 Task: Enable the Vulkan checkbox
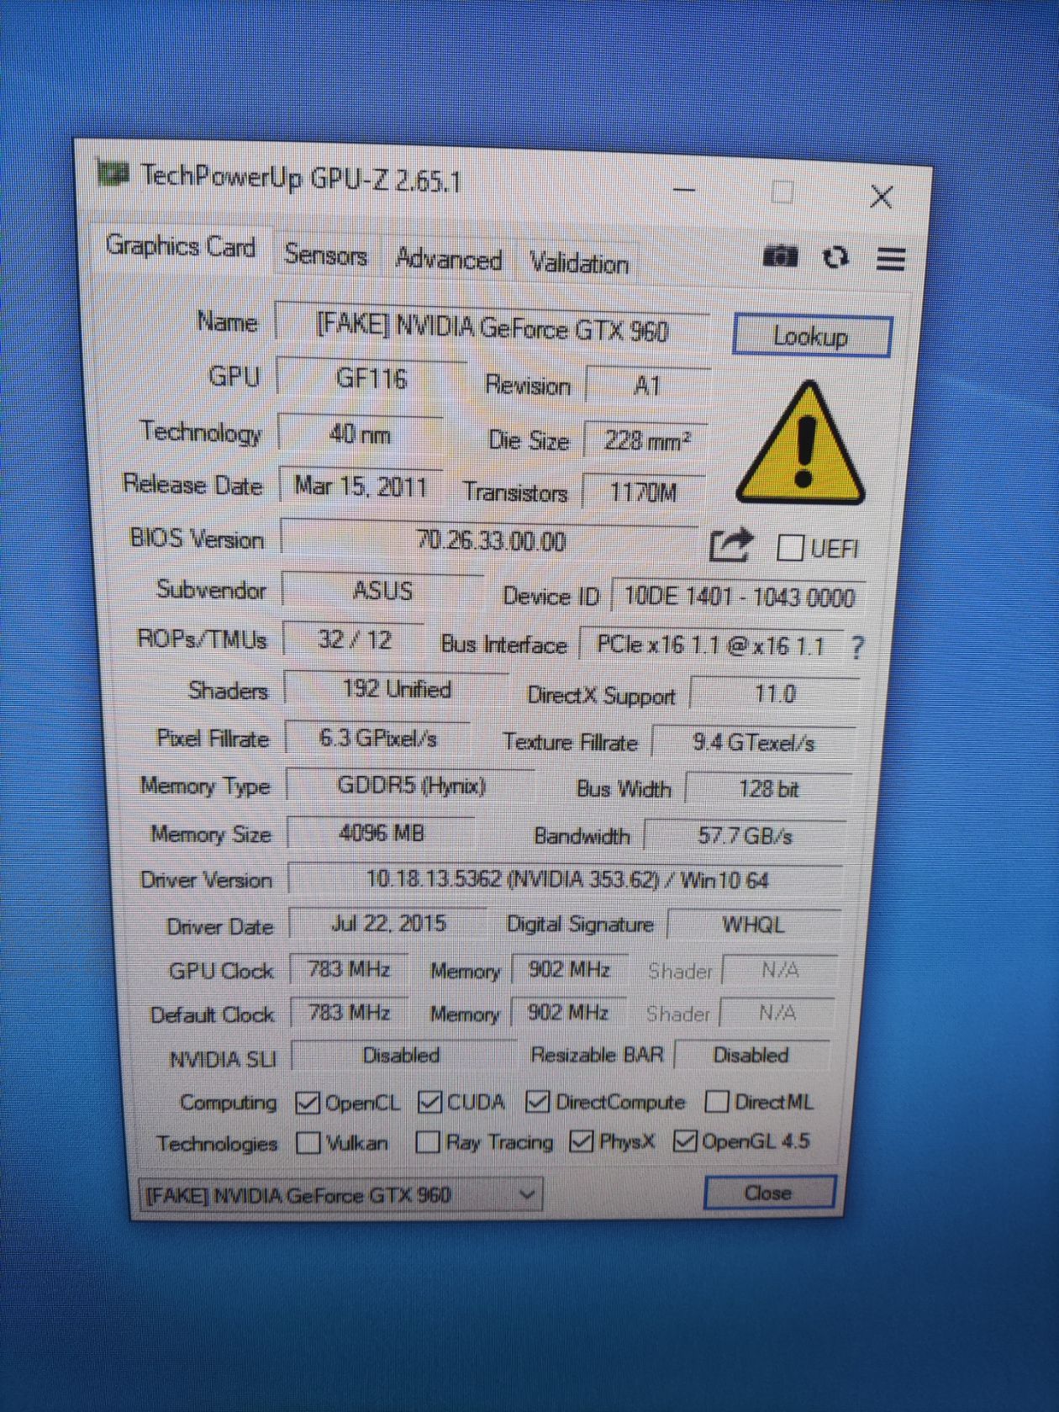pyautogui.click(x=308, y=1143)
